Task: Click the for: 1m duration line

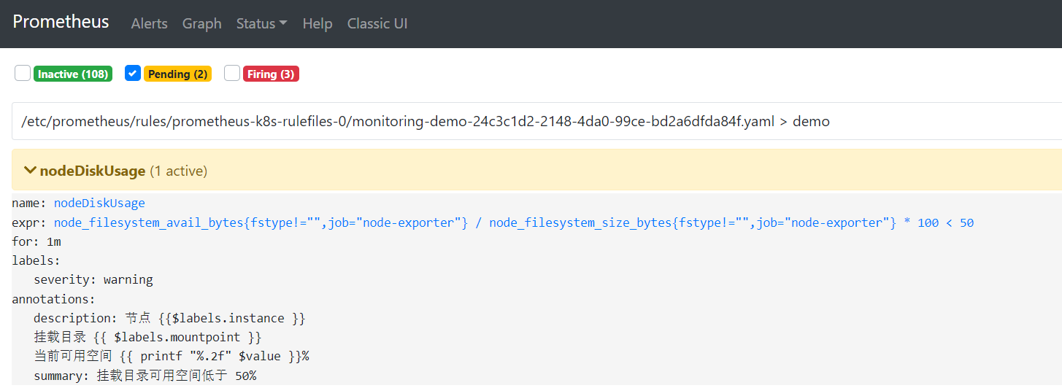Action: (x=36, y=241)
